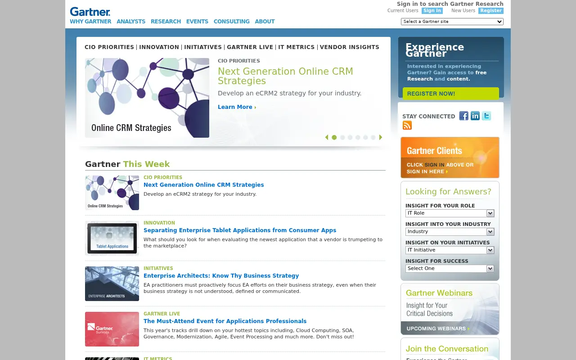The width and height of the screenshot is (576, 360).
Task: Switch to the CIO Priorities tab
Action: 109,47
